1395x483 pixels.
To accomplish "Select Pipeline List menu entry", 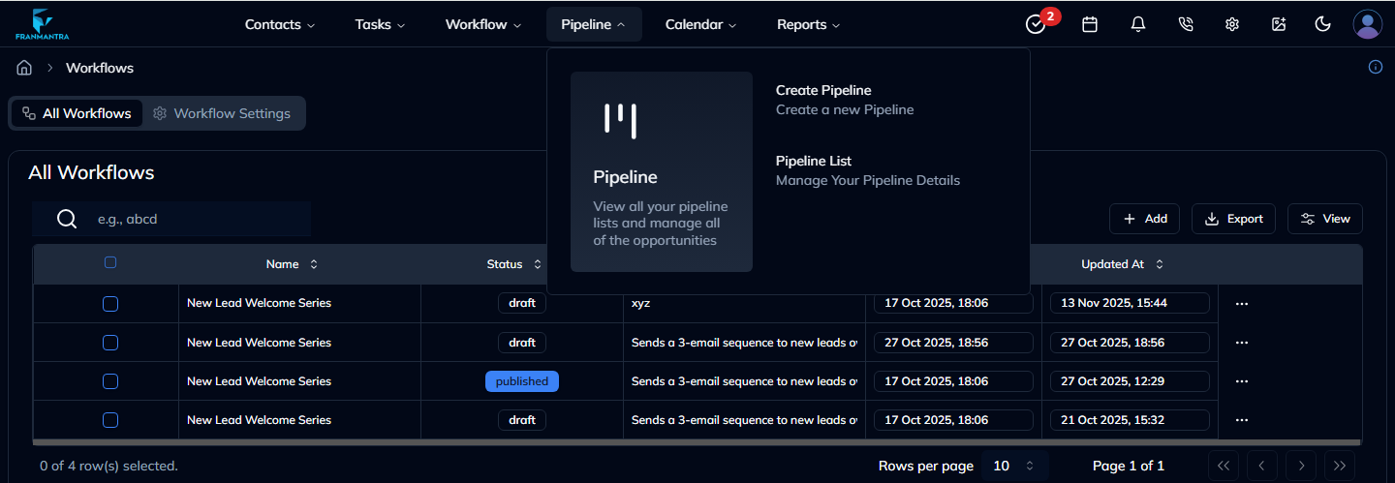I will pyautogui.click(x=867, y=170).
